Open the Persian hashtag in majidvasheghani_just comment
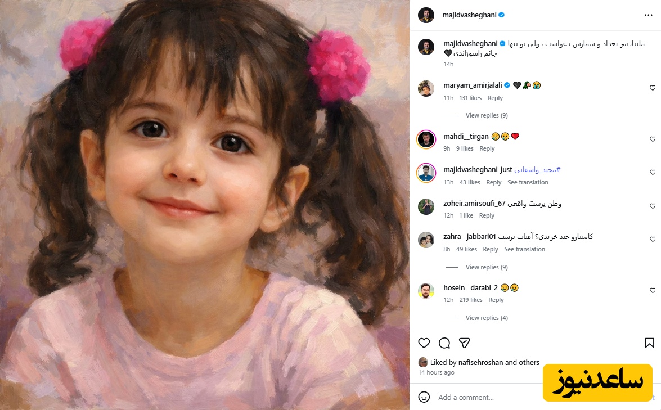Screen dimensions: 661x410 pyautogui.click(x=537, y=170)
